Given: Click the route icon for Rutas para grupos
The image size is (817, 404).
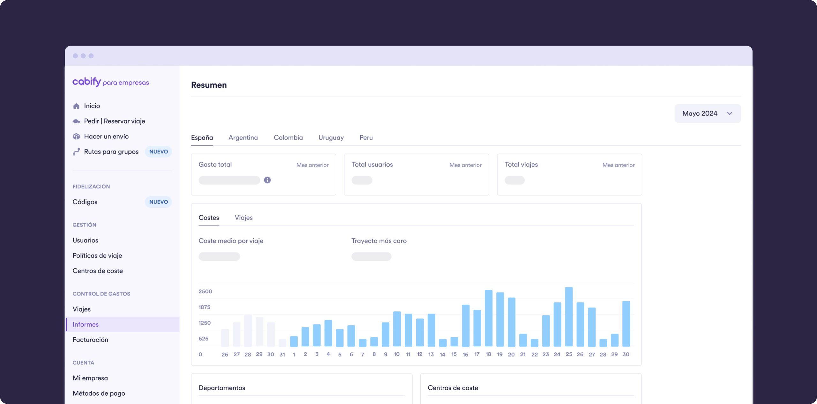Looking at the screenshot, I should pyautogui.click(x=76, y=152).
